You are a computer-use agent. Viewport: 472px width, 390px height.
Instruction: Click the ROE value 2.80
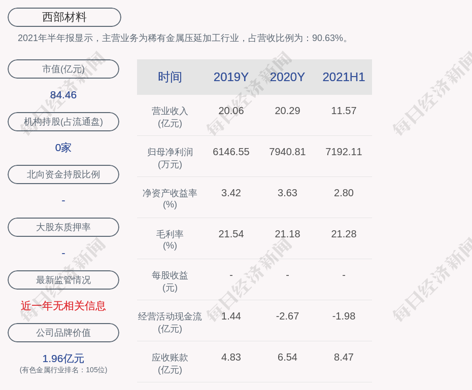tap(344, 193)
